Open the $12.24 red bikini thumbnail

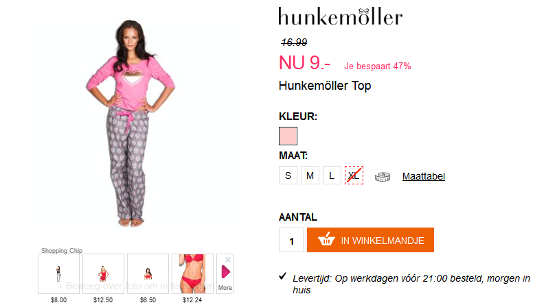click(192, 273)
